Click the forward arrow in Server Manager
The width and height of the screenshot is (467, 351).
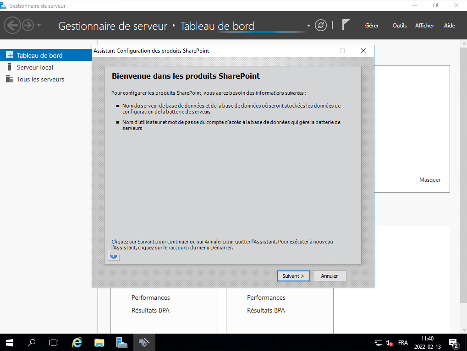28,26
